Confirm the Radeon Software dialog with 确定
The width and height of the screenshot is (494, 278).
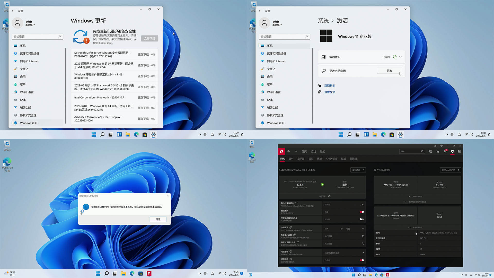(x=158, y=219)
